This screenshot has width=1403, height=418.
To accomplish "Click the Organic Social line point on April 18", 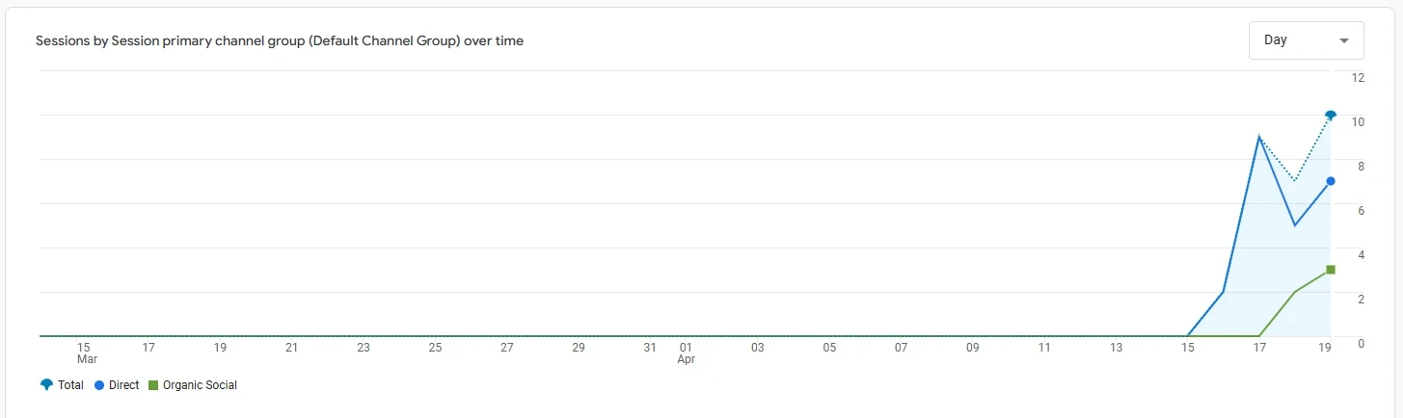I will pyautogui.click(x=1295, y=292).
